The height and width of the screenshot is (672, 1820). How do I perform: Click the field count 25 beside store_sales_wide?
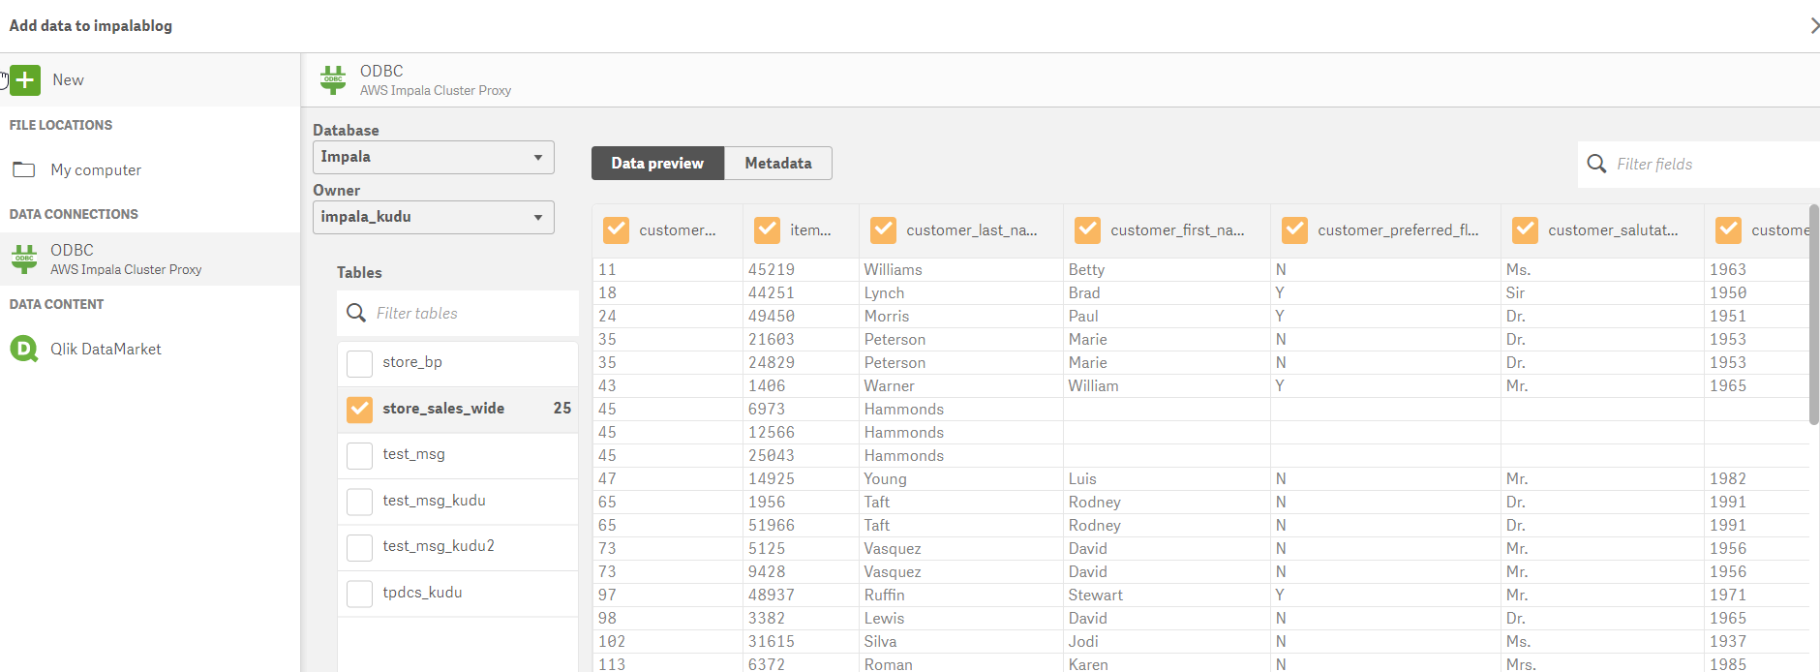(x=562, y=409)
